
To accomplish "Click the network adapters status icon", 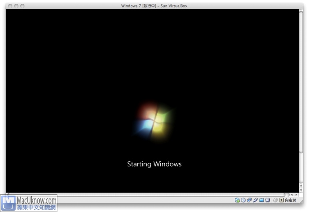I will point(249,200).
